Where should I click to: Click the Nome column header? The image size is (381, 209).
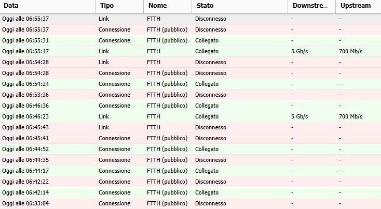point(168,6)
